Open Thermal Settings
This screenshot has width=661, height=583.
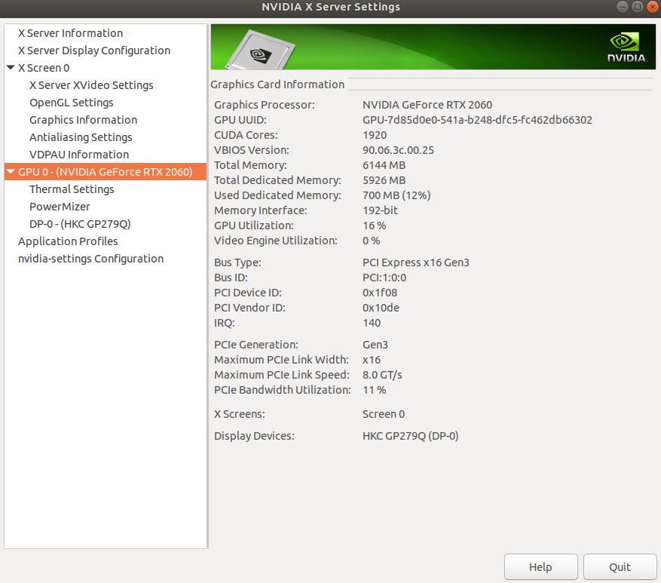(72, 189)
